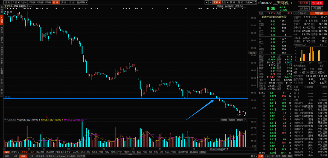This screenshot has height=158, width=328.
Task: Click 画线 drawing tool button
Action: tap(233, 2)
